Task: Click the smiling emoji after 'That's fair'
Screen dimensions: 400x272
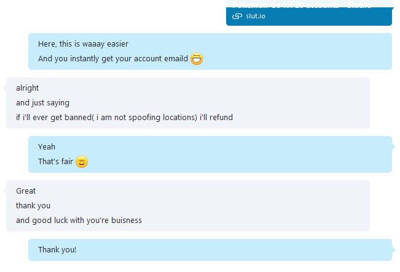Action: 82,162
